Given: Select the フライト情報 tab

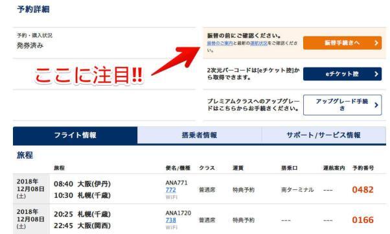Looking at the screenshot, I should [x=75, y=135].
